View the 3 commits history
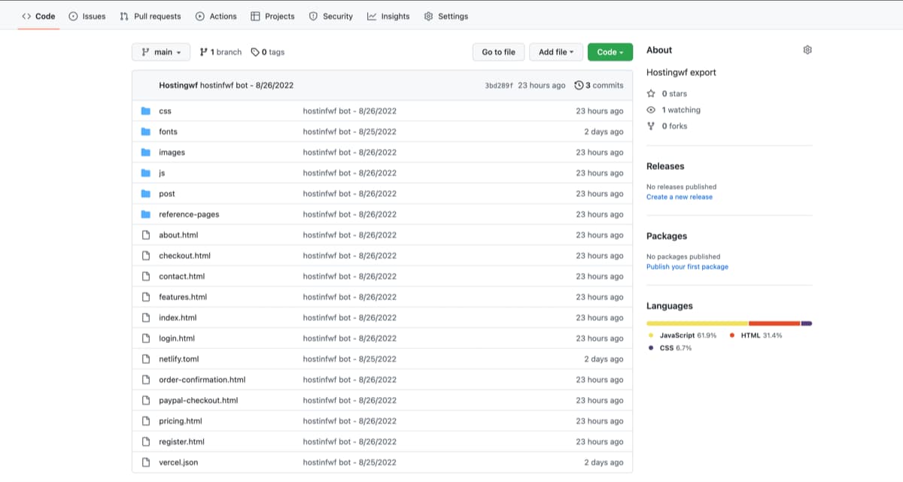Image resolution: width=903 pixels, height=482 pixels. click(x=598, y=85)
